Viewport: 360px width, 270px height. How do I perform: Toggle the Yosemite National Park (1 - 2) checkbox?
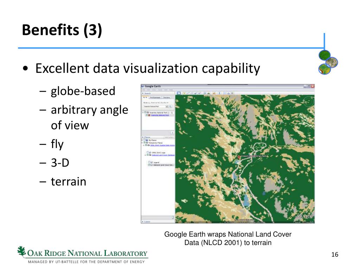145,112
